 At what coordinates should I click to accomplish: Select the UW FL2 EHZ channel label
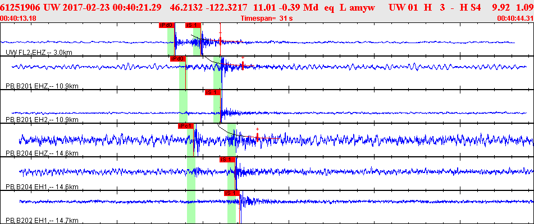pyautogui.click(x=39, y=53)
